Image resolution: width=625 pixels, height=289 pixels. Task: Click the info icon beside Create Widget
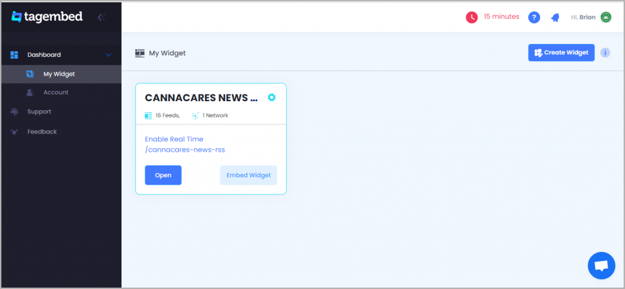(605, 52)
